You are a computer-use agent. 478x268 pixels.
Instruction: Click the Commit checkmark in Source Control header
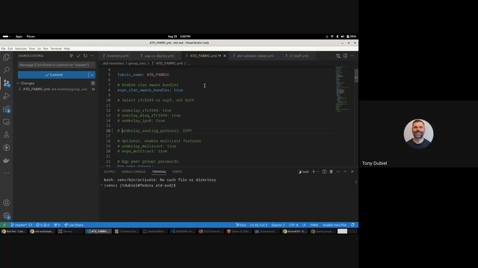[78, 56]
